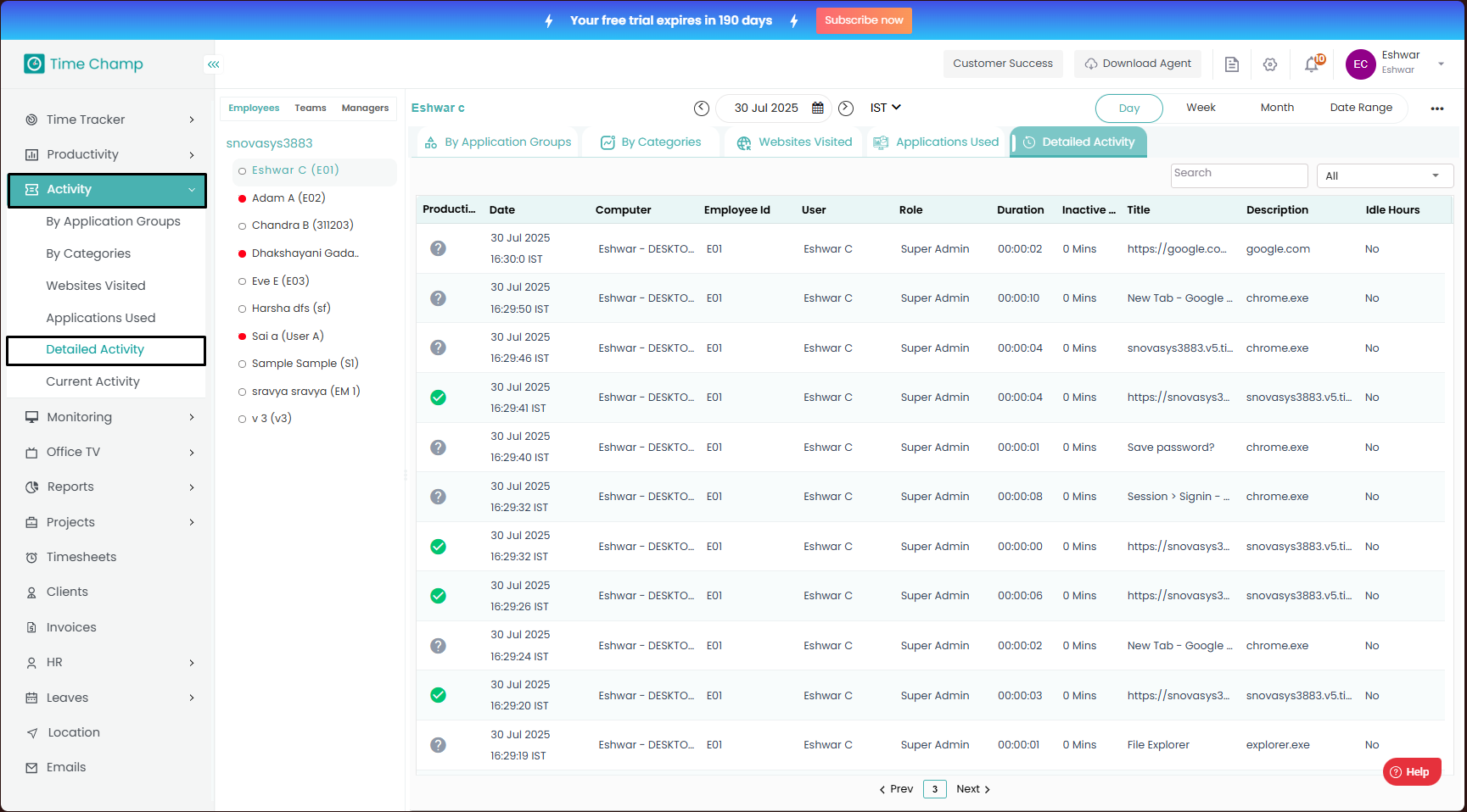Select employee Chandra B (311203)
The image size is (1467, 812).
click(x=302, y=225)
